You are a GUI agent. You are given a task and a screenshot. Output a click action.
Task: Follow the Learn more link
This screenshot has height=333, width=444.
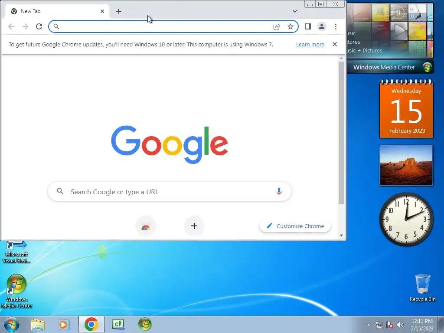pos(310,45)
